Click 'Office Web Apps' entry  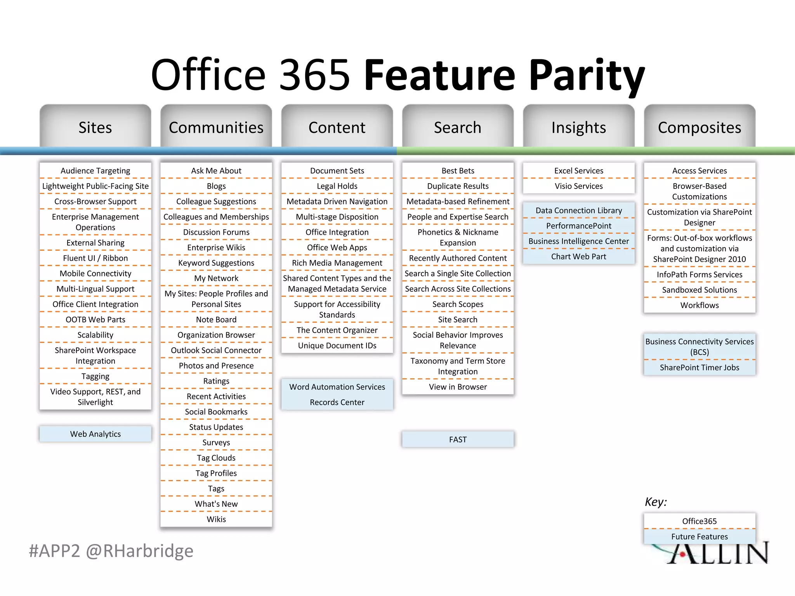[x=337, y=248]
